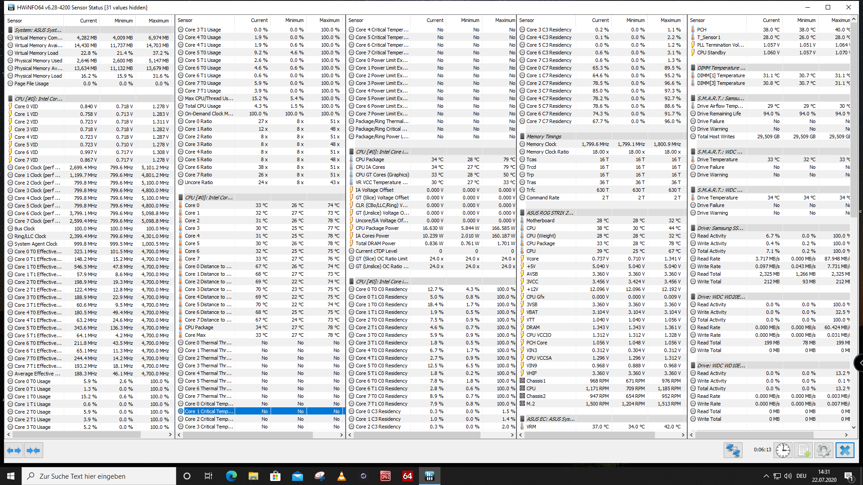Viewport: 863px width, 485px height.
Task: Select the CPU Package Power row
Action: pyautogui.click(x=432, y=228)
